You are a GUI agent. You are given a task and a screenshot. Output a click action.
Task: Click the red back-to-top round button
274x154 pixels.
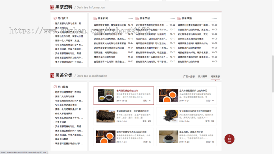coord(229,139)
